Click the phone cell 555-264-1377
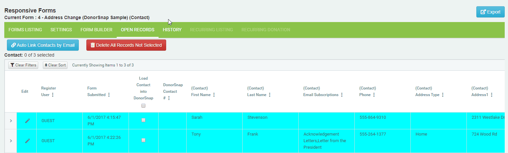Screen dimensions: 508x153 (382, 141)
